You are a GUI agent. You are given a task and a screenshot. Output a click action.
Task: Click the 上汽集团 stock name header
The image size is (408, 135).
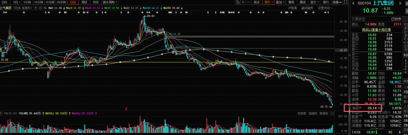(x=383, y=3)
